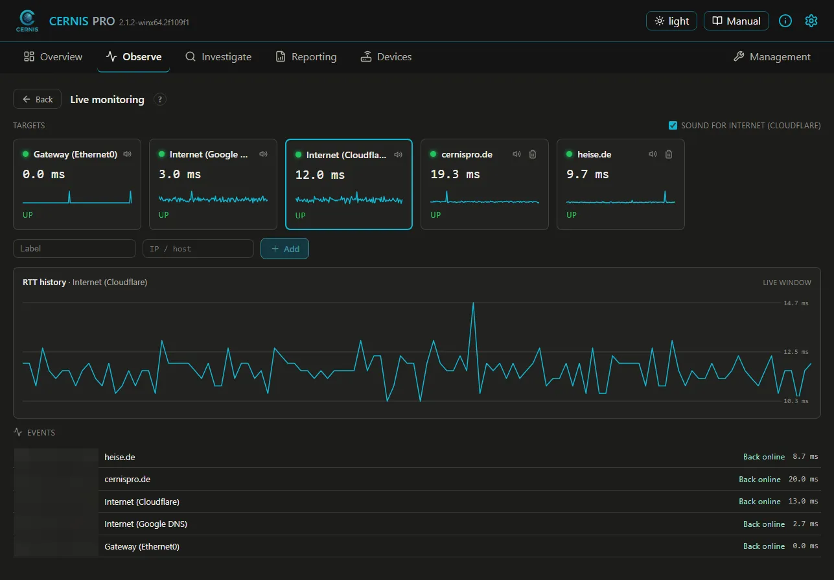Select the heise.de target card
This screenshot has width=834, height=580.
[621, 184]
